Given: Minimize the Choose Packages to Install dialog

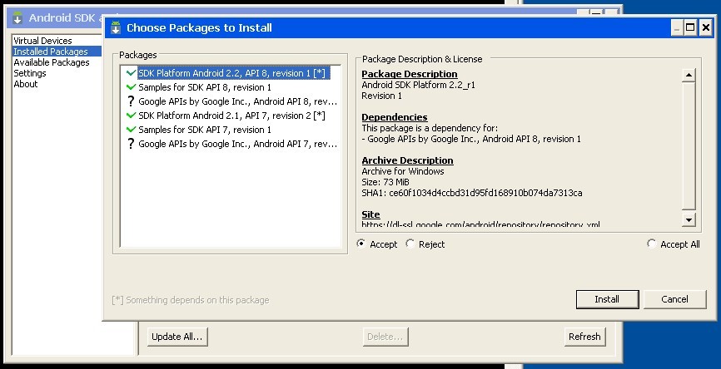Looking at the screenshot, I should [676, 27].
